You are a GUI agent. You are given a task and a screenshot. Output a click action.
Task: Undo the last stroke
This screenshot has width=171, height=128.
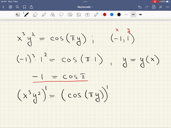tap(140, 7)
